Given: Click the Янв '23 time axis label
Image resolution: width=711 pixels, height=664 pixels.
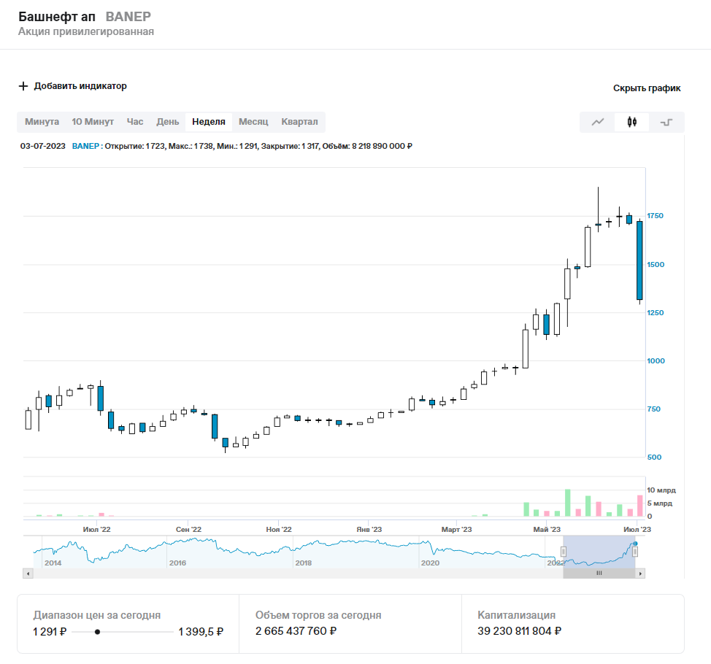Looking at the screenshot, I should pos(369,530).
